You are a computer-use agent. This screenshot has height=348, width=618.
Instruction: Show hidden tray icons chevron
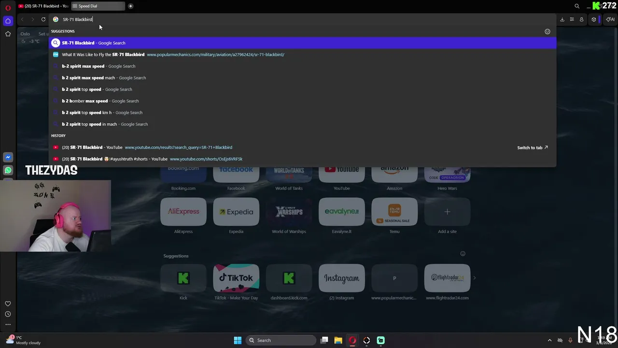click(549, 340)
